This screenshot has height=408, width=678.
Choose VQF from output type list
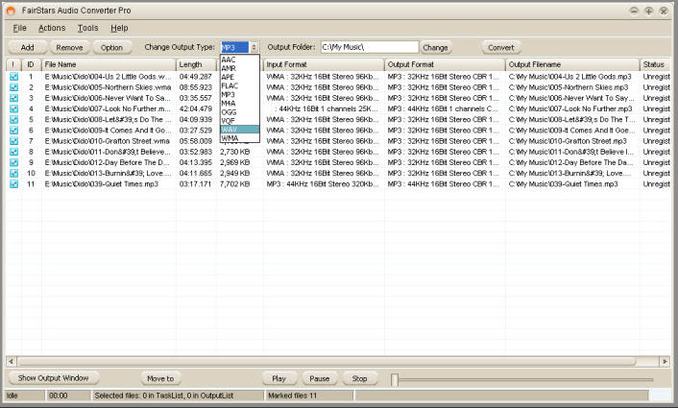pos(240,121)
